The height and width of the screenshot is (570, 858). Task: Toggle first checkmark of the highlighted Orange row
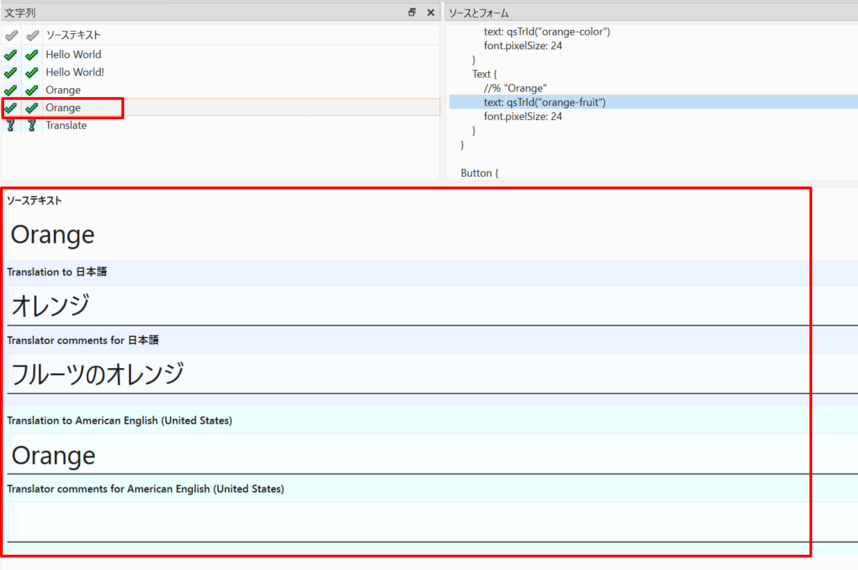[11, 108]
